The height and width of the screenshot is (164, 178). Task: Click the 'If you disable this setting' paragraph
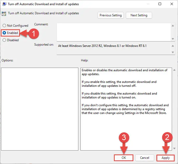119,95
